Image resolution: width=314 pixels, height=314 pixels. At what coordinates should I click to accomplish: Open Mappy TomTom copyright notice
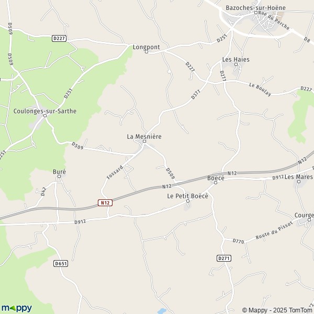pyautogui.click(x=277, y=310)
